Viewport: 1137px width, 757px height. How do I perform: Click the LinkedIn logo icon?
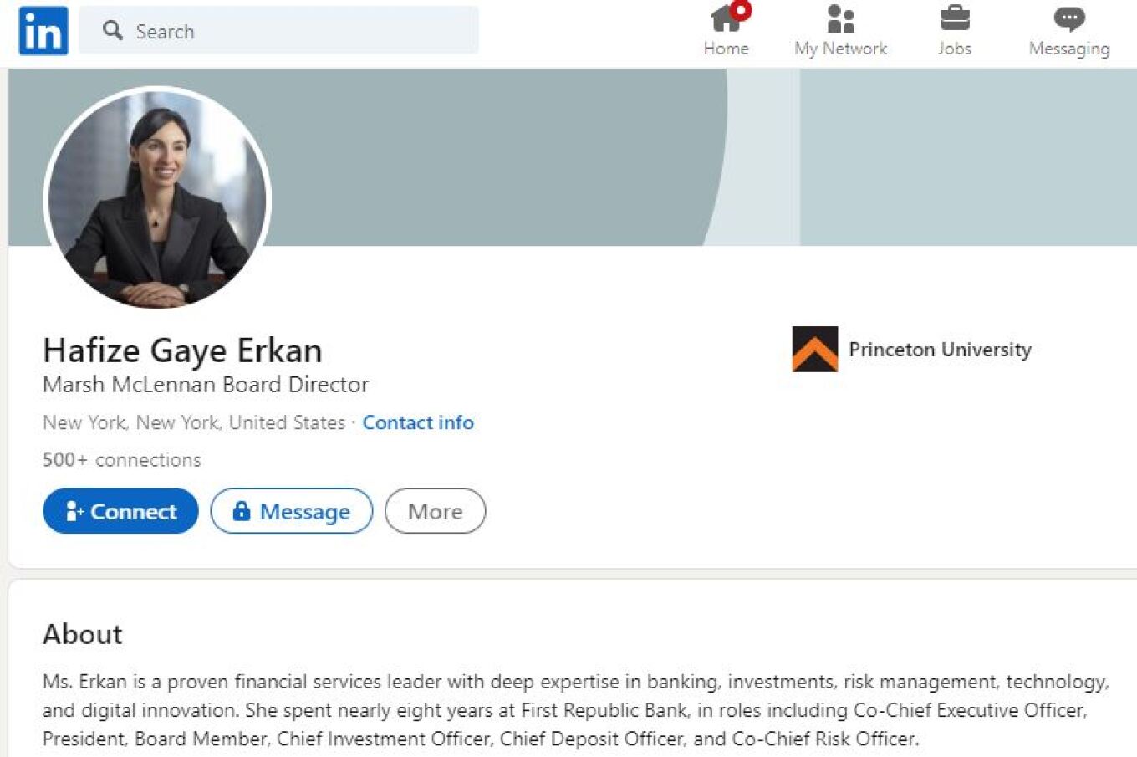pyautogui.click(x=43, y=31)
